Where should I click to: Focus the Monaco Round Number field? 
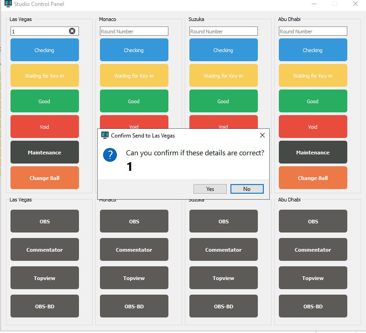point(134,31)
